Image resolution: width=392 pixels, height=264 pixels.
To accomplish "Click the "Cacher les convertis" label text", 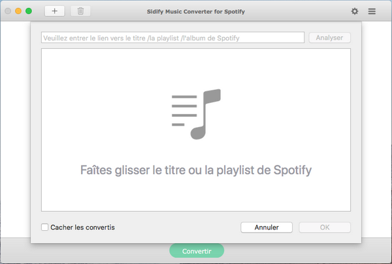I will coord(82,227).
